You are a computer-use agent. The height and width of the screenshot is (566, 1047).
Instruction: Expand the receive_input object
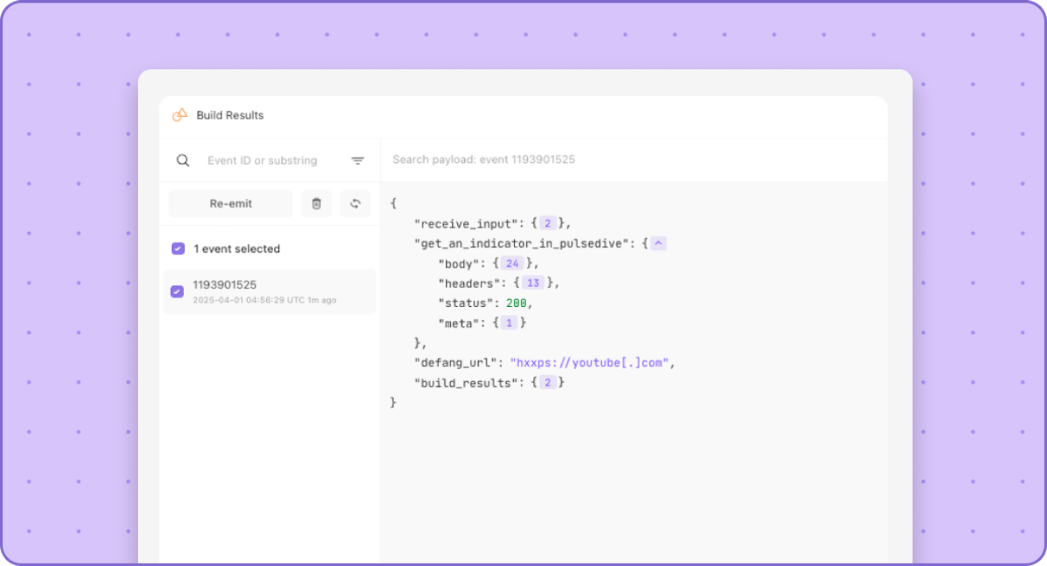tap(548, 223)
